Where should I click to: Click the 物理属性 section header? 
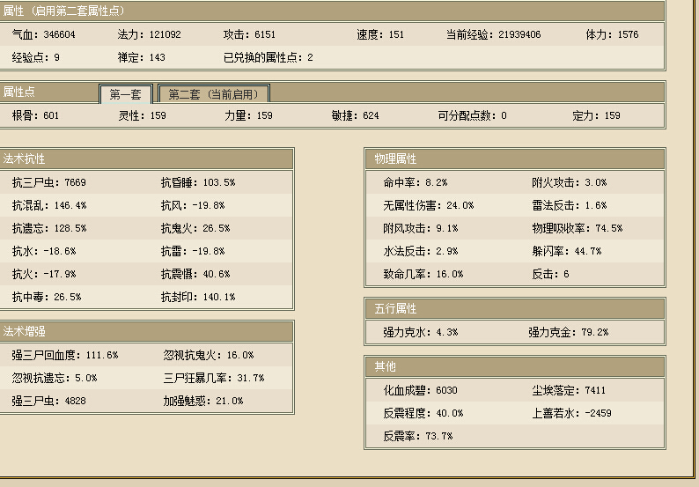[395, 159]
